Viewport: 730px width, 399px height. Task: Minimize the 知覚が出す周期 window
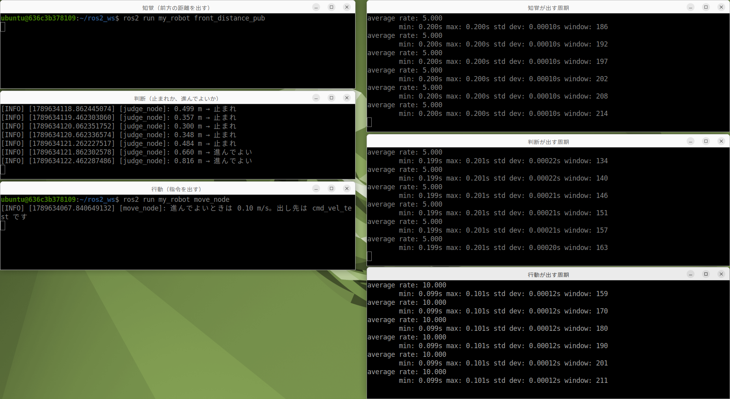(691, 7)
